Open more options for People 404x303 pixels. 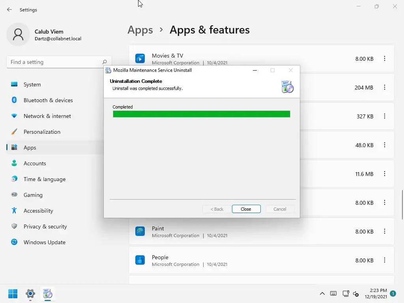(384, 260)
